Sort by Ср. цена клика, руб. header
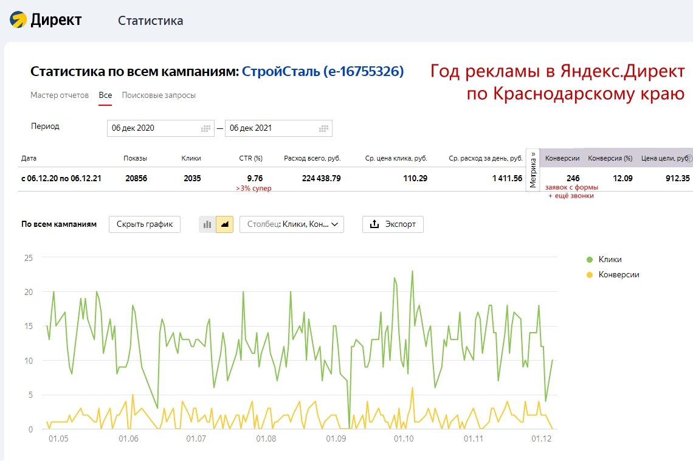Viewport: 693px width, 461px height. pyautogui.click(x=396, y=158)
